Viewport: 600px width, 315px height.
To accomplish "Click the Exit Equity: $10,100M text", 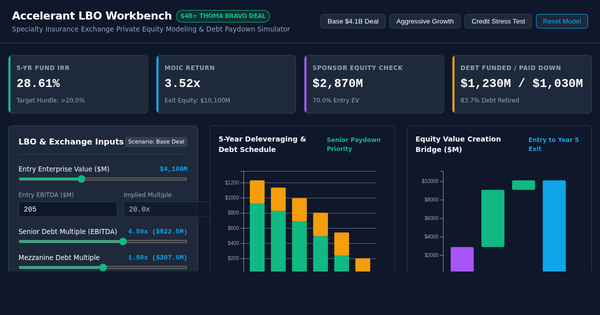I will tap(197, 100).
